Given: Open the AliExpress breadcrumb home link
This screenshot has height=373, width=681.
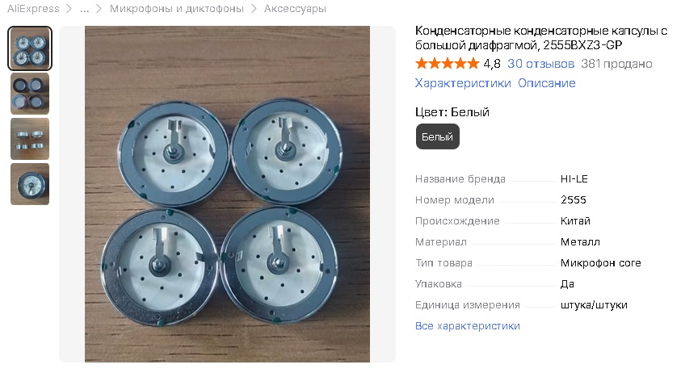Looking at the screenshot, I should (33, 9).
